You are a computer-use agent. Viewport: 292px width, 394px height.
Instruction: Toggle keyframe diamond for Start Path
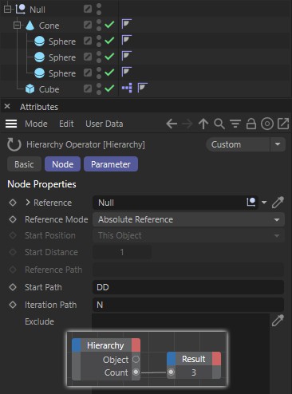tap(13, 287)
